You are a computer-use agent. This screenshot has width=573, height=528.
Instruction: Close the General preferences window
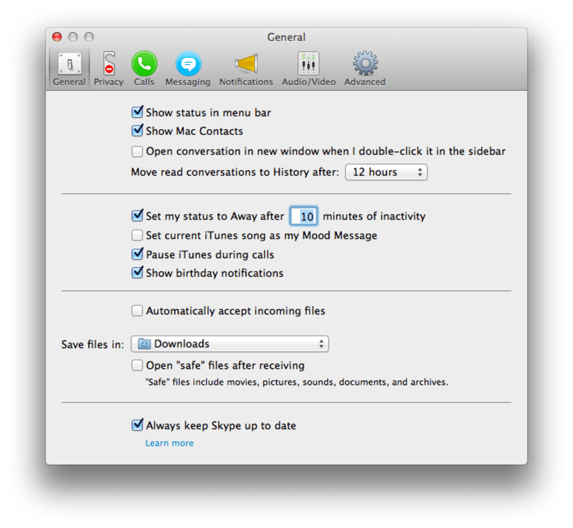point(57,37)
